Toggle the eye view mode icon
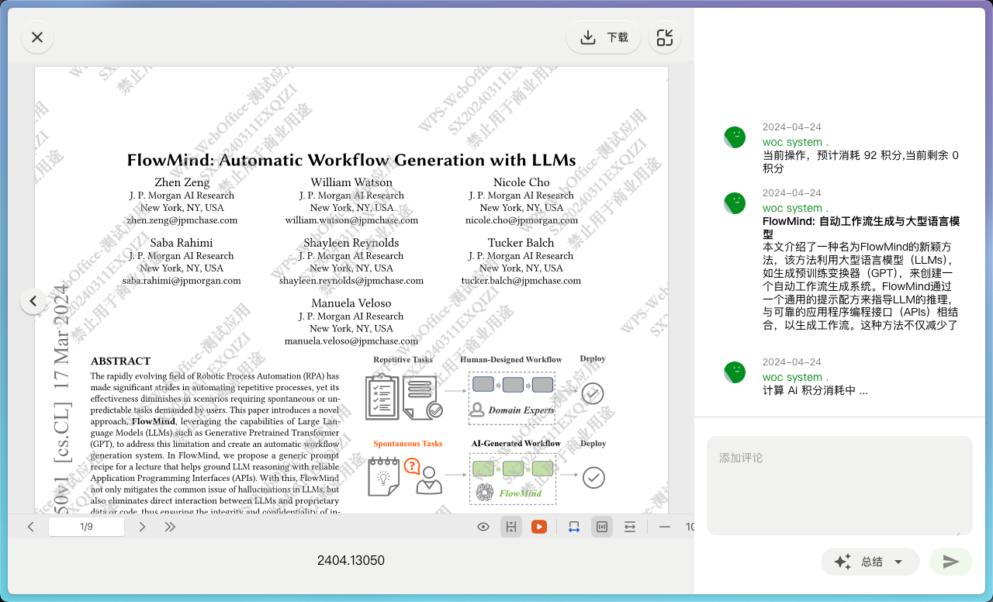The width and height of the screenshot is (993, 602). [483, 527]
